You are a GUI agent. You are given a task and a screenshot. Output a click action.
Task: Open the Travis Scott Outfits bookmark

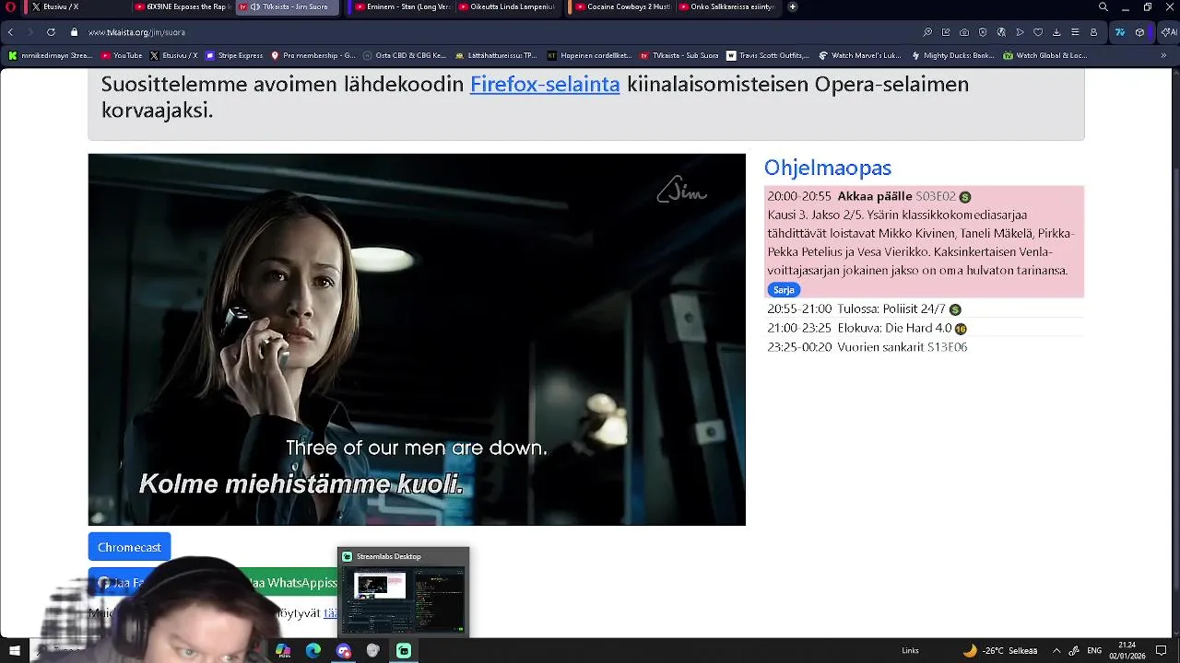point(767,55)
